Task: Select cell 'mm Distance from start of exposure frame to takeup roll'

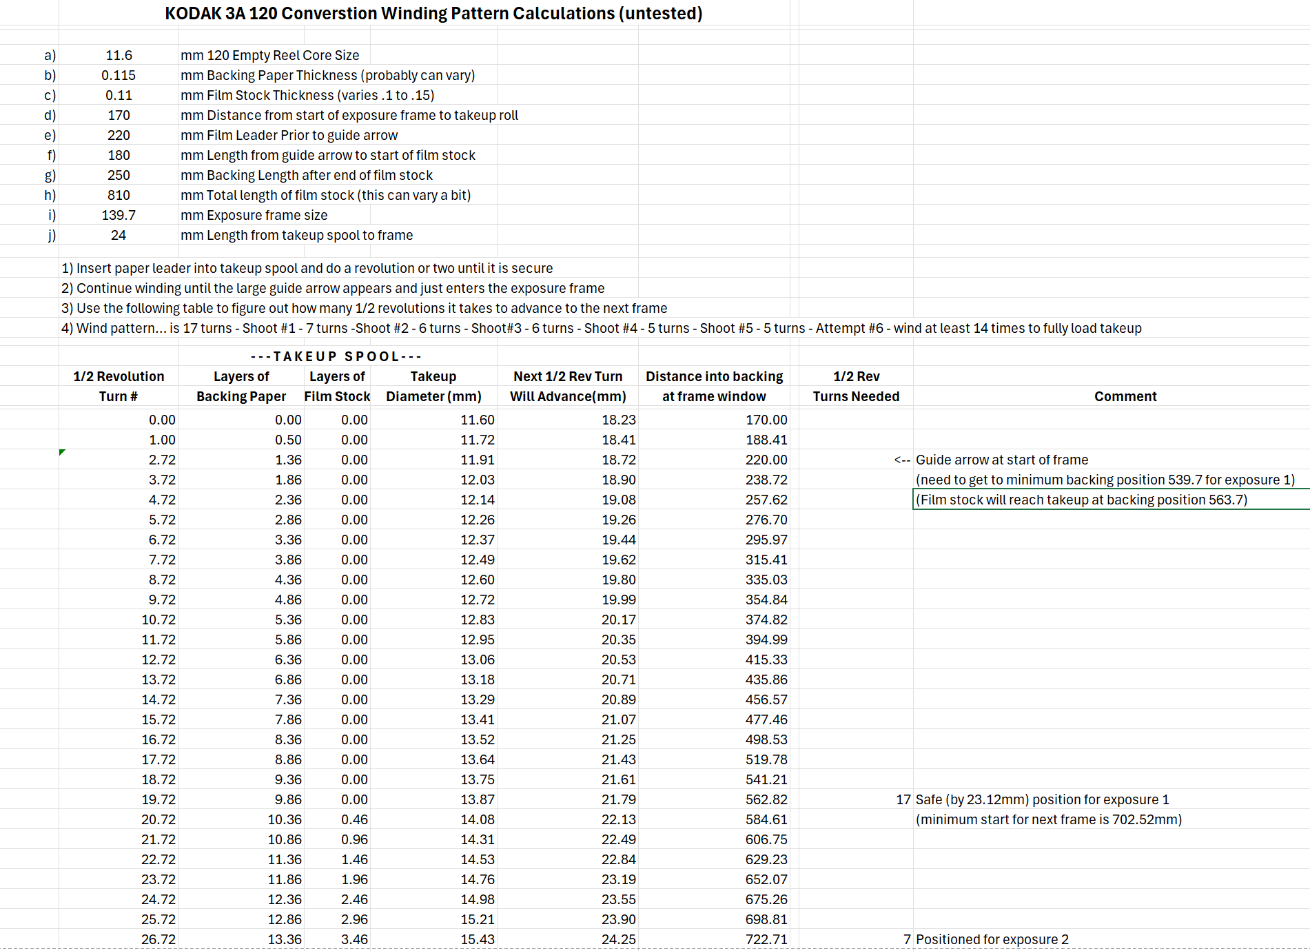Action: 349,115
